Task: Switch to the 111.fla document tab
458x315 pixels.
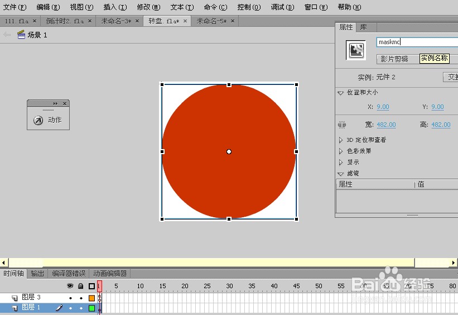Action: pos(17,21)
